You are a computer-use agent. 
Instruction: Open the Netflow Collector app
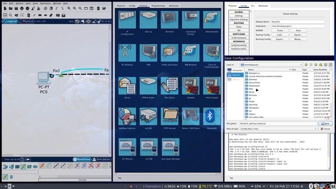point(127,117)
